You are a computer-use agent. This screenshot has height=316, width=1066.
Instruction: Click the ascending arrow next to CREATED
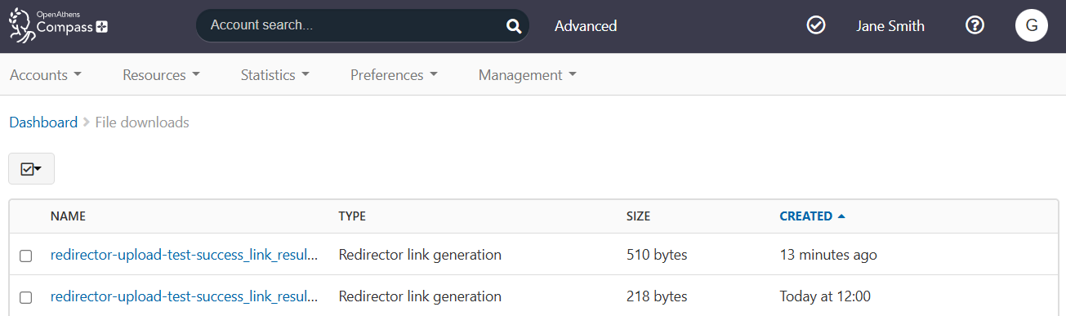tap(841, 216)
